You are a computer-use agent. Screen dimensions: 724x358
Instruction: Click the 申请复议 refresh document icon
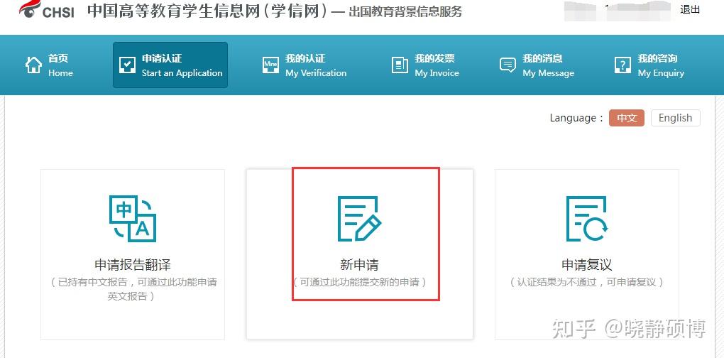pyautogui.click(x=587, y=219)
